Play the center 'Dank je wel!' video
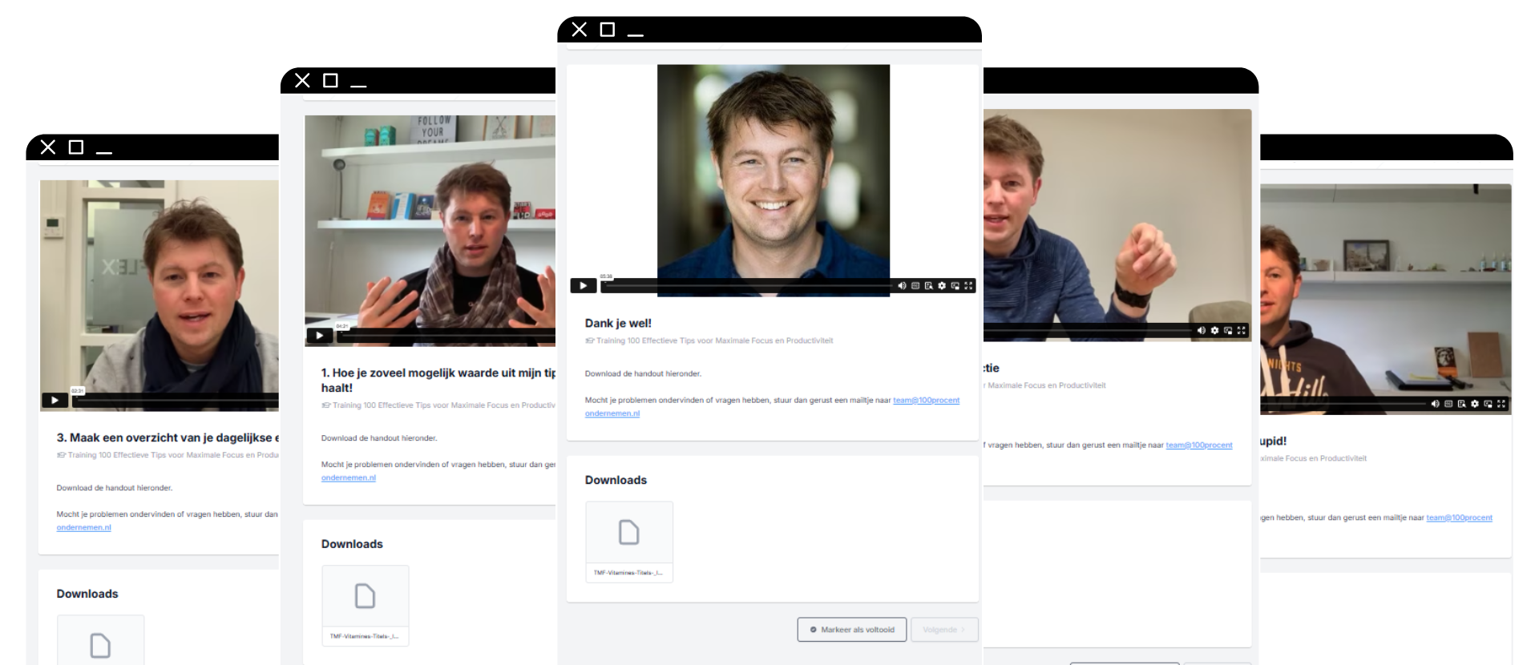The image size is (1539, 665). 583,286
